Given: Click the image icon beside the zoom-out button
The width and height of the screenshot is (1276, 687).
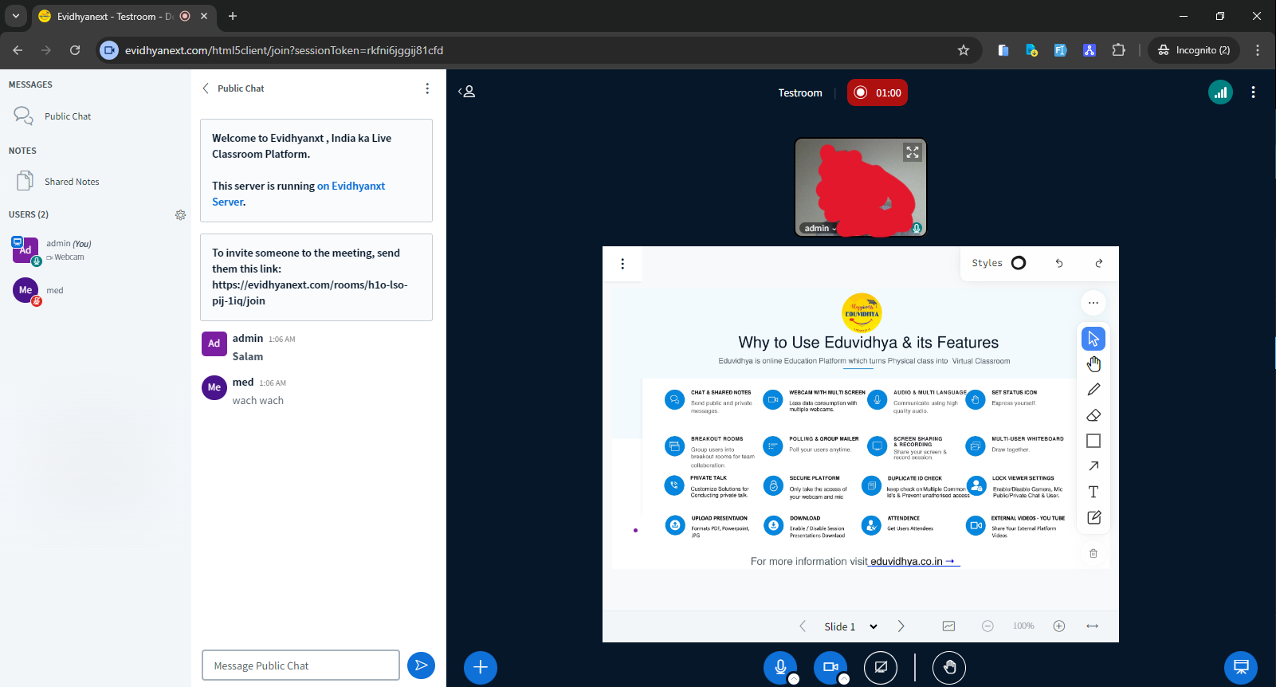Looking at the screenshot, I should 948,626.
